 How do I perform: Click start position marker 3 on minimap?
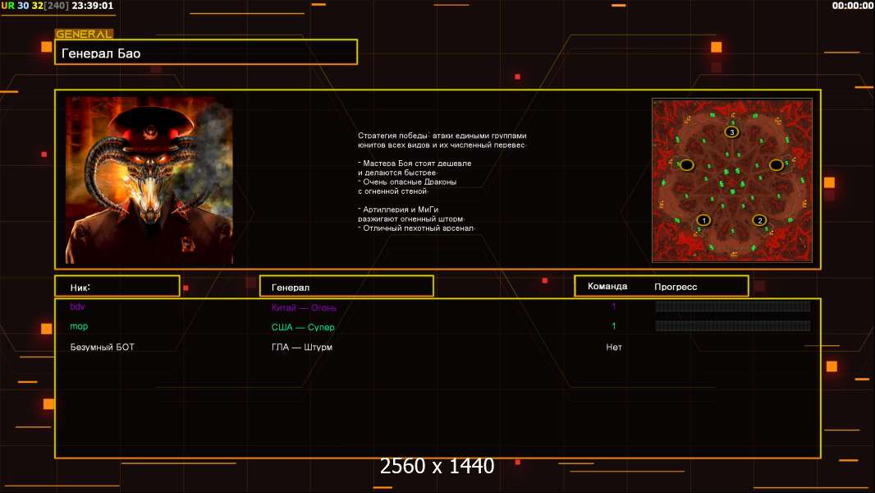pyautogui.click(x=731, y=131)
